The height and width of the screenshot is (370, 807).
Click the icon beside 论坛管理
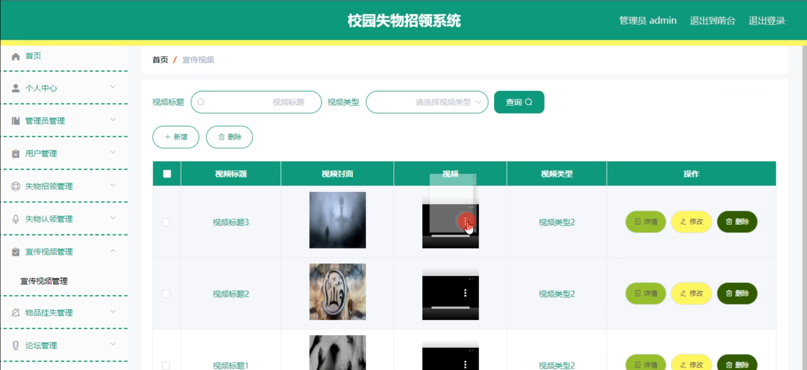[16, 346]
